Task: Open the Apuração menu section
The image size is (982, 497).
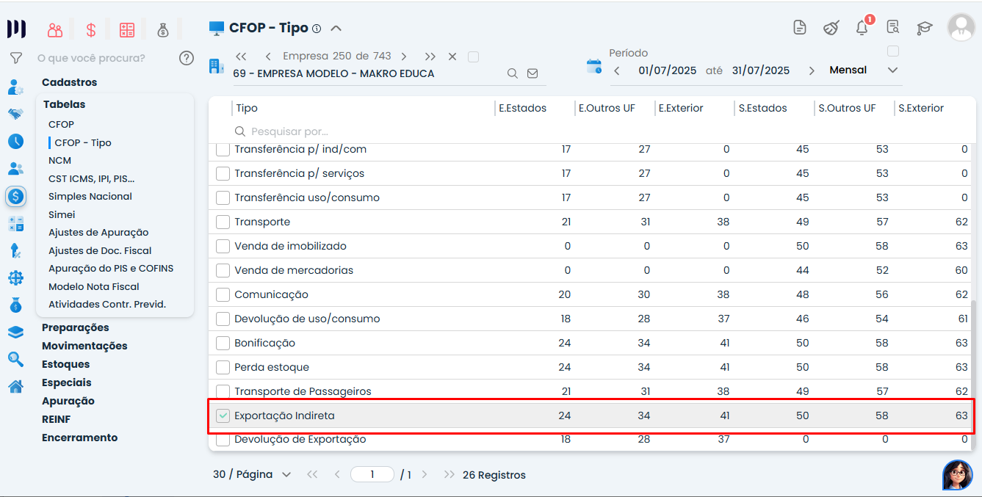Action: (68, 401)
